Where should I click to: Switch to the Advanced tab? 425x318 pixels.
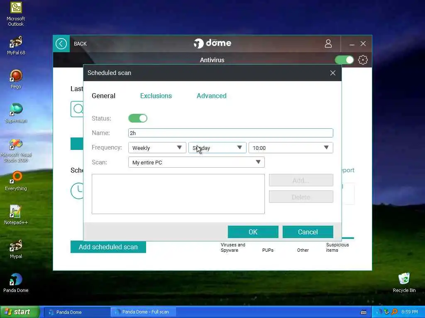[x=211, y=96]
